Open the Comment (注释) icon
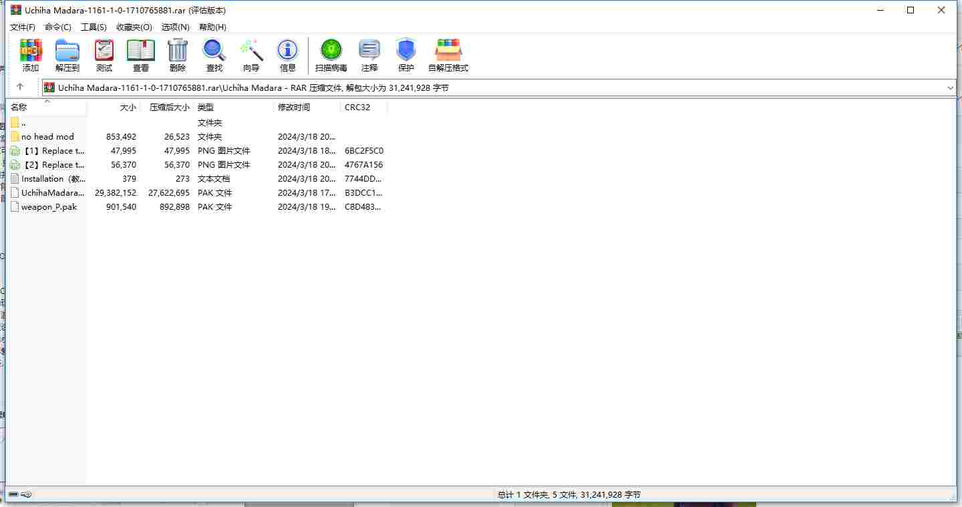This screenshot has width=962, height=507. tap(369, 51)
